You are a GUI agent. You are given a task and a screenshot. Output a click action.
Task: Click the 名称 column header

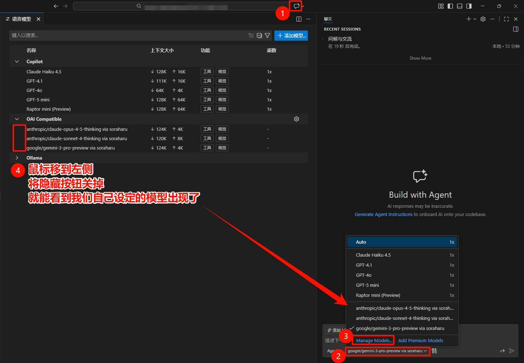(31, 50)
